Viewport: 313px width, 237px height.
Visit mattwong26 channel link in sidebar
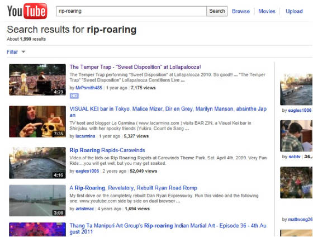pyautogui.click(x=300, y=220)
